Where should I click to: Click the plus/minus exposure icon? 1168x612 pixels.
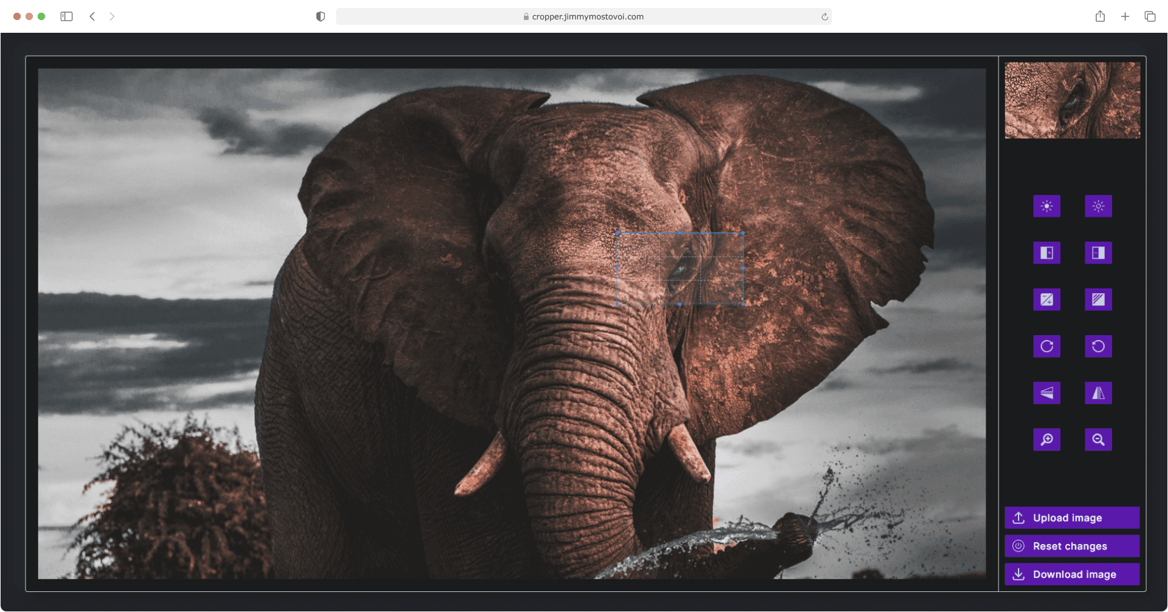pyautogui.click(x=1046, y=300)
